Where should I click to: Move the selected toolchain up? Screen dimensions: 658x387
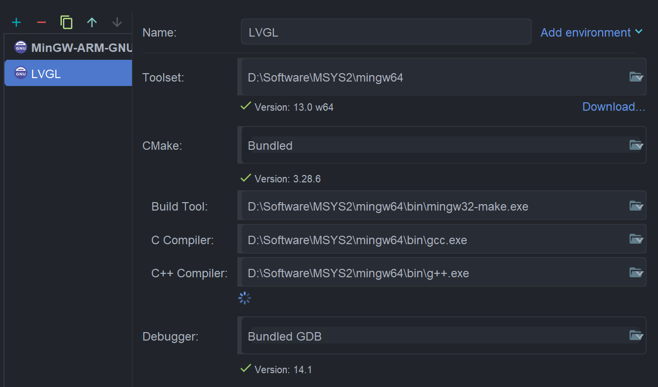tap(92, 22)
